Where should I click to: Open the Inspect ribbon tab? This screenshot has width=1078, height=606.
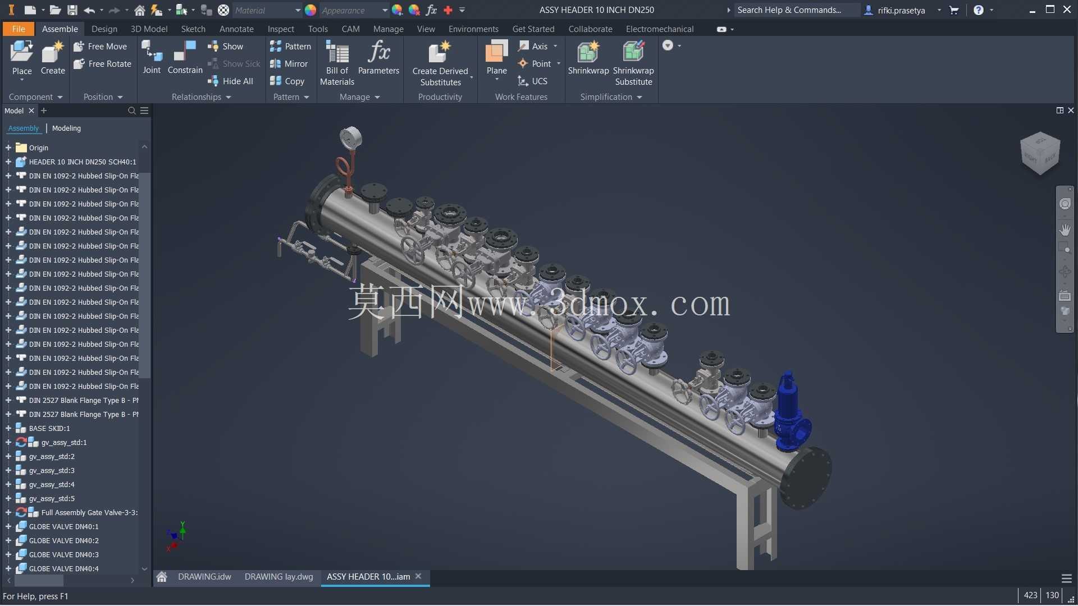281,29
